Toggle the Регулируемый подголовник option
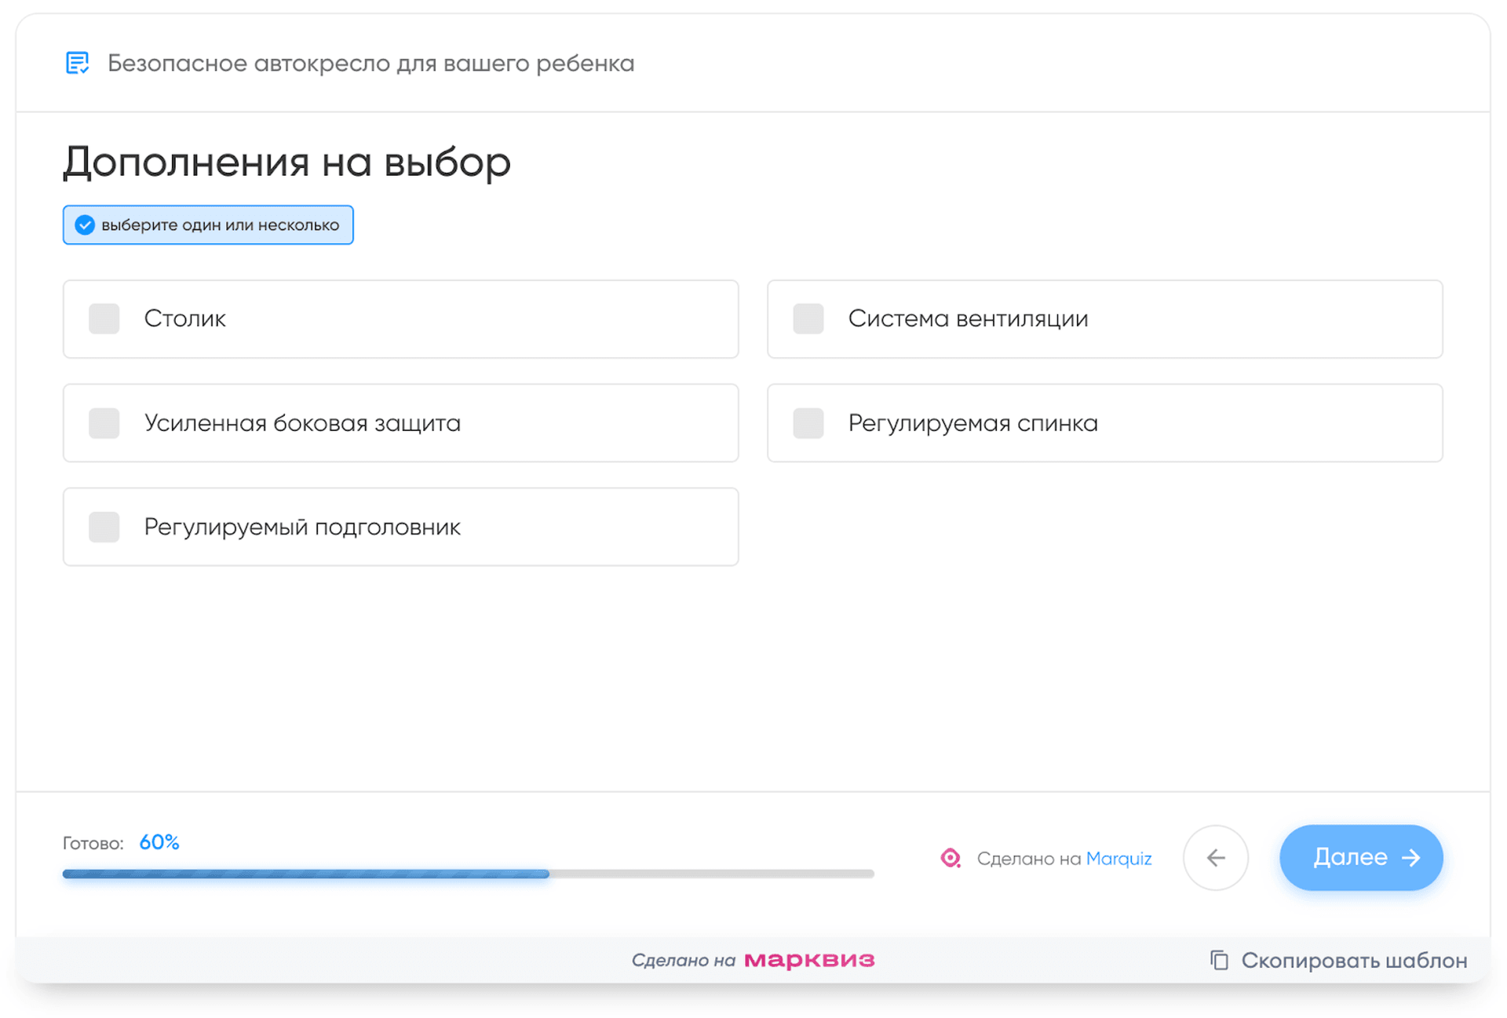This screenshot has width=1507, height=1018. (x=104, y=527)
